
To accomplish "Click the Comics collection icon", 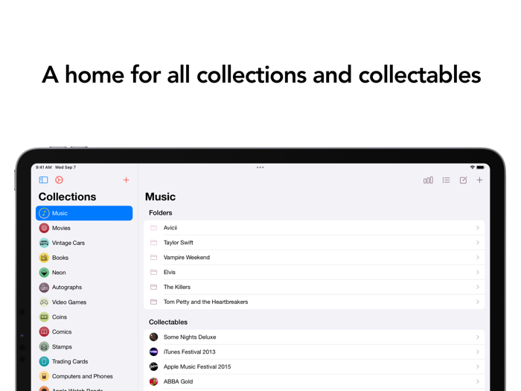I will [x=44, y=332].
